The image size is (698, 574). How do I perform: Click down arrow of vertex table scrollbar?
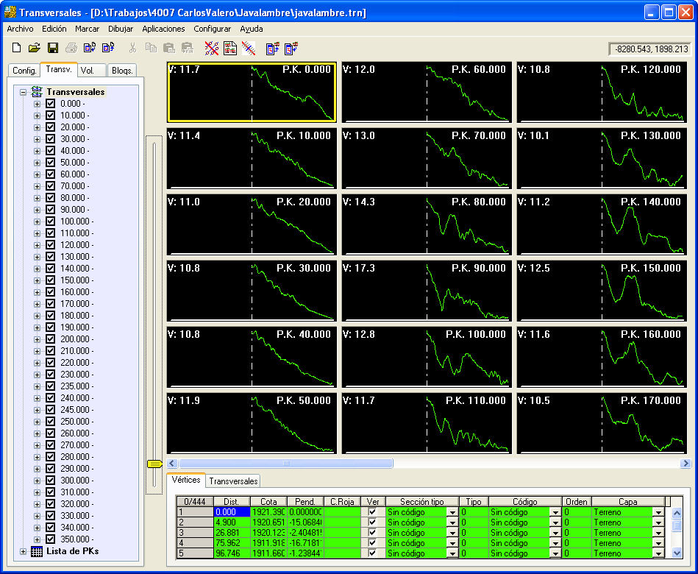[677, 553]
